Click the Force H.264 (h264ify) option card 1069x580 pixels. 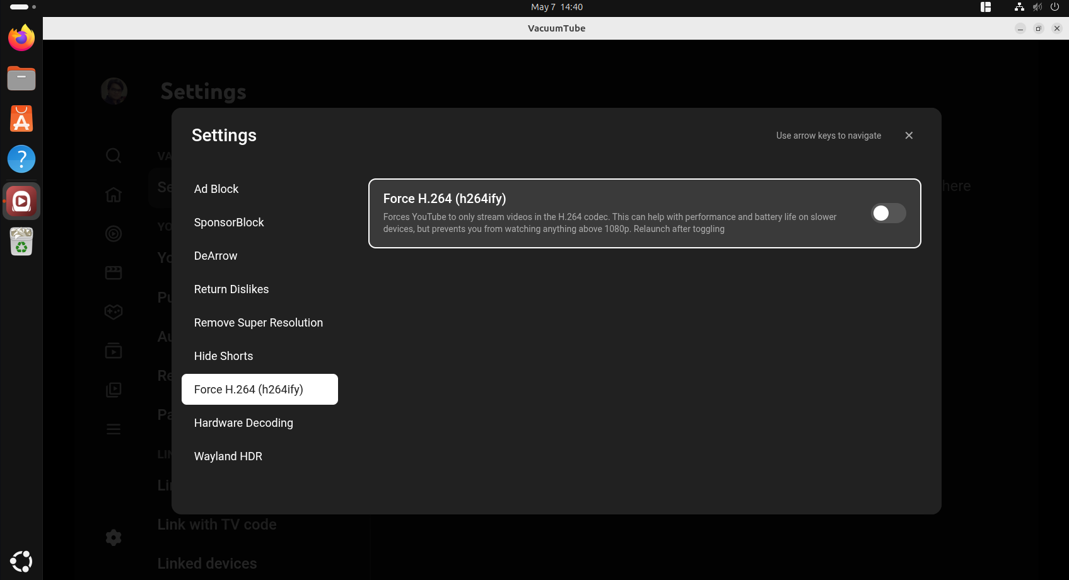(x=645, y=214)
